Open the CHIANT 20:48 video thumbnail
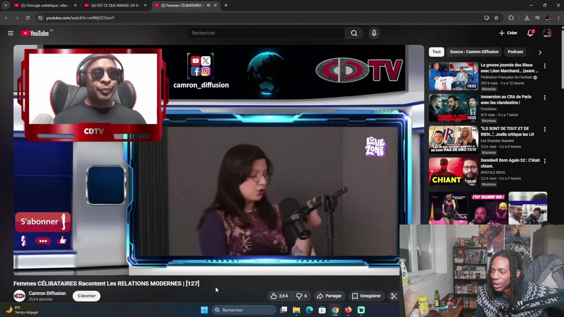The height and width of the screenshot is (317, 564). (x=453, y=171)
